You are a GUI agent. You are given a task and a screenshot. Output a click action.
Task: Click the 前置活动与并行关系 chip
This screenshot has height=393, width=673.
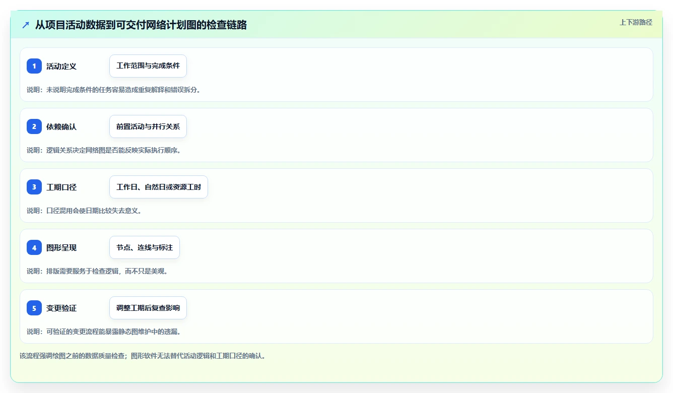(148, 126)
